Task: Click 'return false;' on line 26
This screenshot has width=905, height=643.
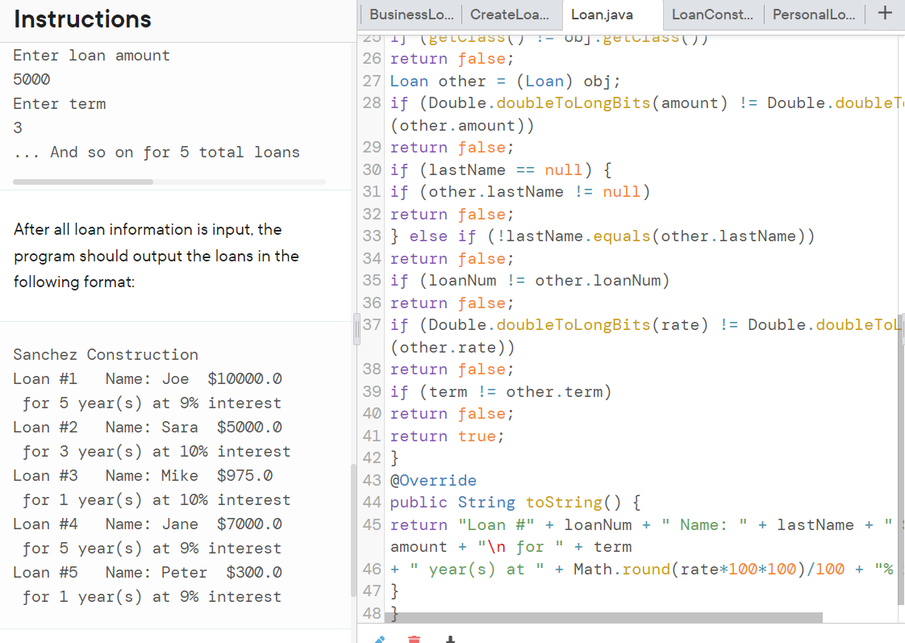Action: coord(452,59)
